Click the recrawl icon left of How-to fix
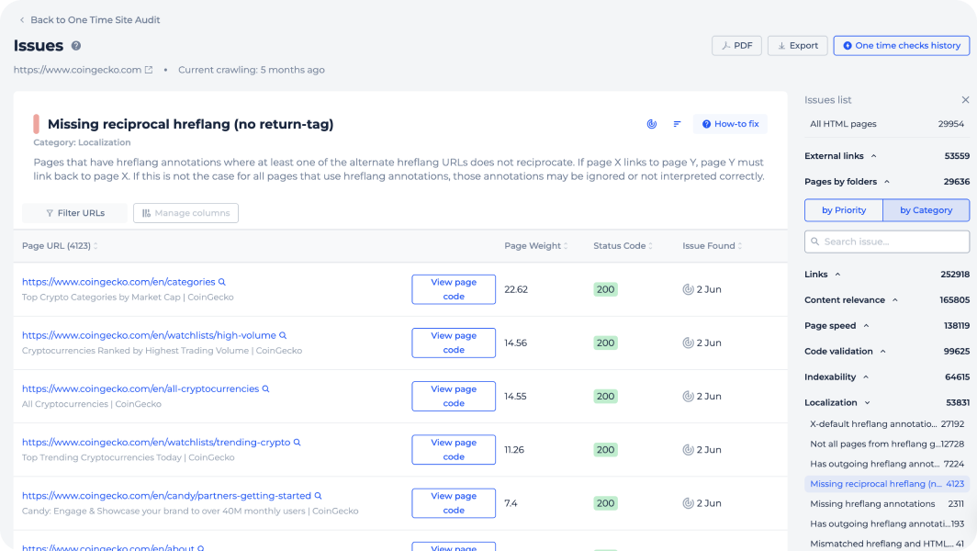Viewport: 977px width, 551px height. 652,124
